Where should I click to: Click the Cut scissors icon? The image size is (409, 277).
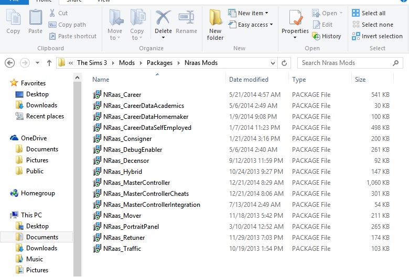click(52, 13)
